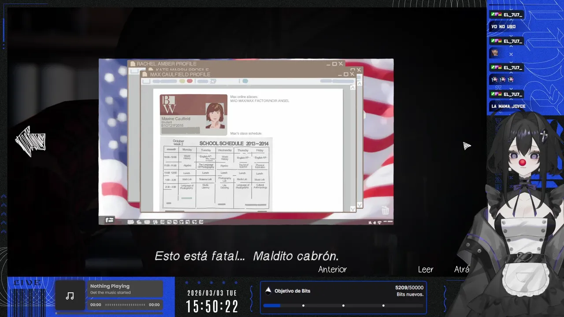The width and height of the screenshot is (564, 317).
Task: Click the Wednesday column header
Action: tap(225, 150)
